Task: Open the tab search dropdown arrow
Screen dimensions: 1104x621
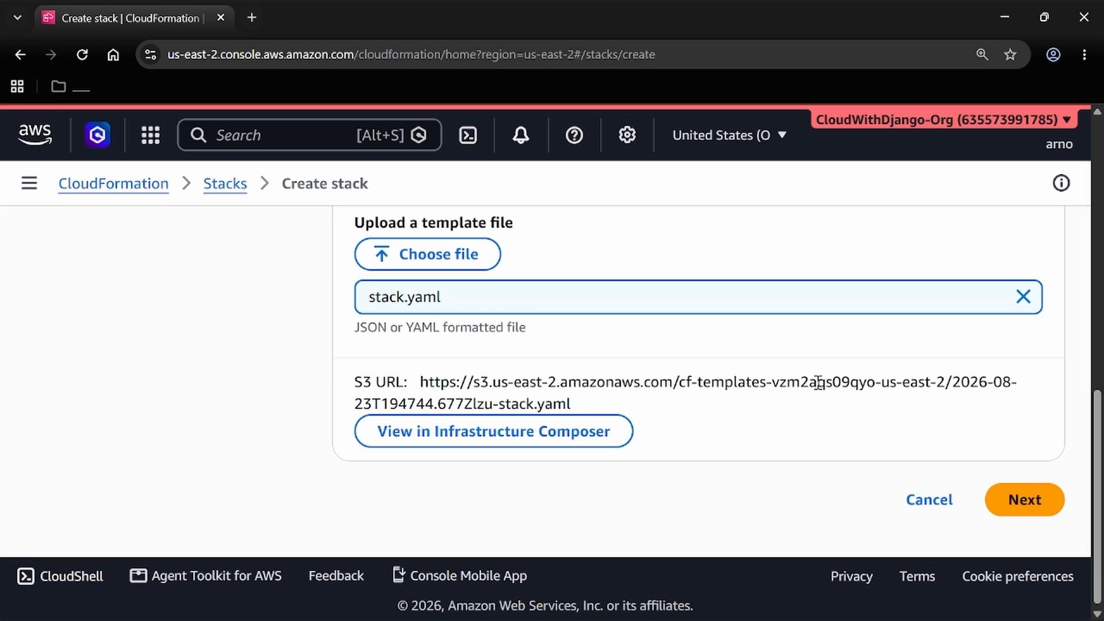Action: pos(17,18)
